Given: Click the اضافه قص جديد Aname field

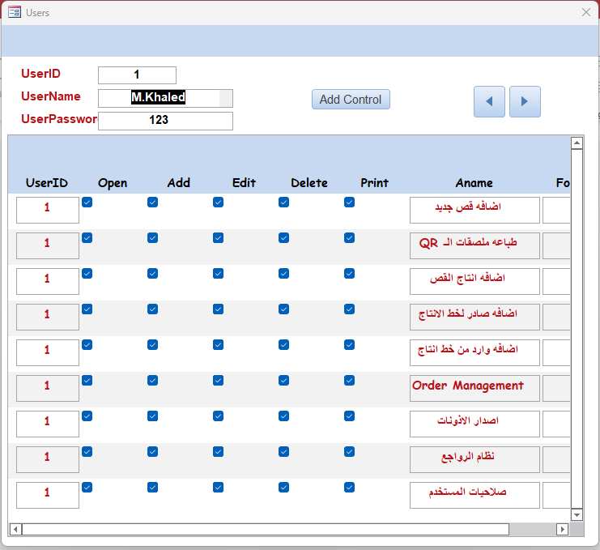Looking at the screenshot, I should pyautogui.click(x=474, y=210).
